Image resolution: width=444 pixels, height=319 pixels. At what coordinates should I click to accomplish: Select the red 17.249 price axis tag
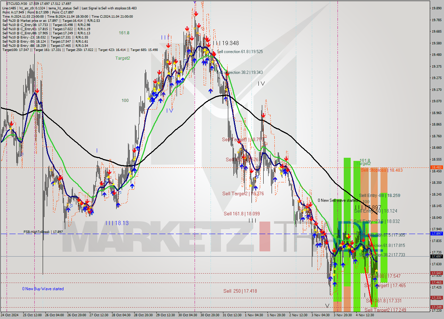point(437,307)
